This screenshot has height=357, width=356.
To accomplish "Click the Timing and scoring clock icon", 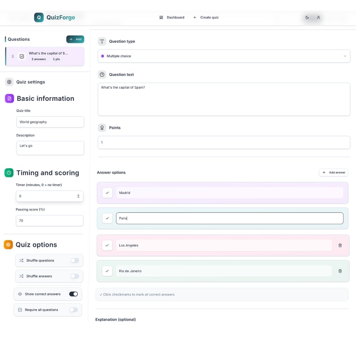I will point(9,173).
